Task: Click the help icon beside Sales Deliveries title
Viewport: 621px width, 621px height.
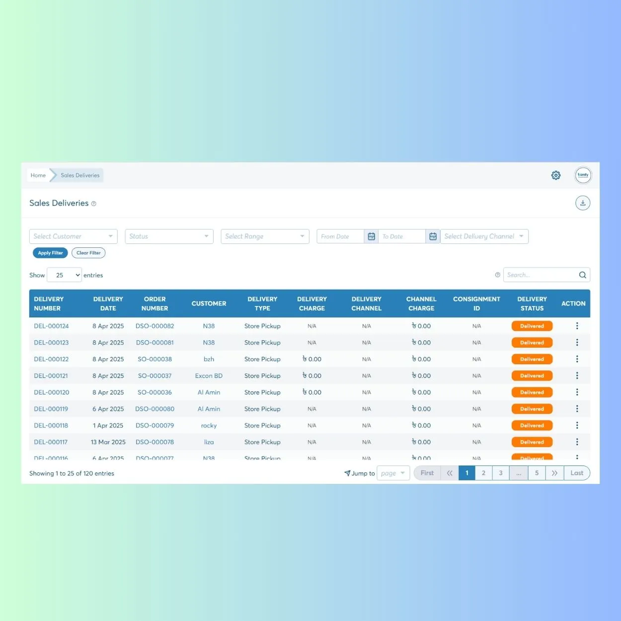Action: click(93, 203)
